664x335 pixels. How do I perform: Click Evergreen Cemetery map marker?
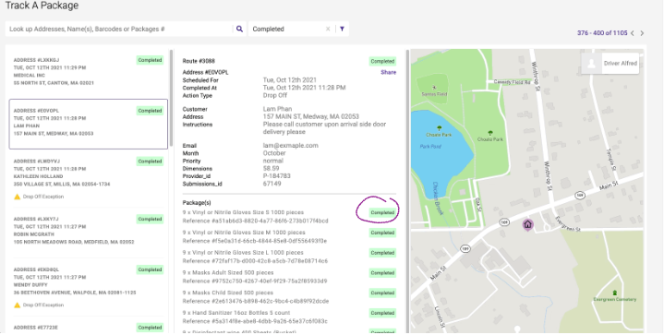pyautogui.click(x=614, y=293)
